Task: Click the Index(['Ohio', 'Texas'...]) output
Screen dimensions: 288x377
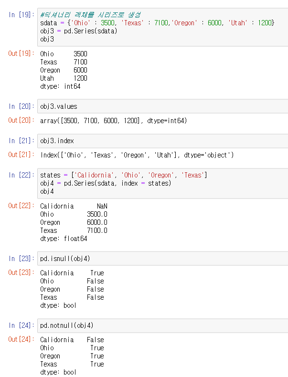Action: coord(137,155)
